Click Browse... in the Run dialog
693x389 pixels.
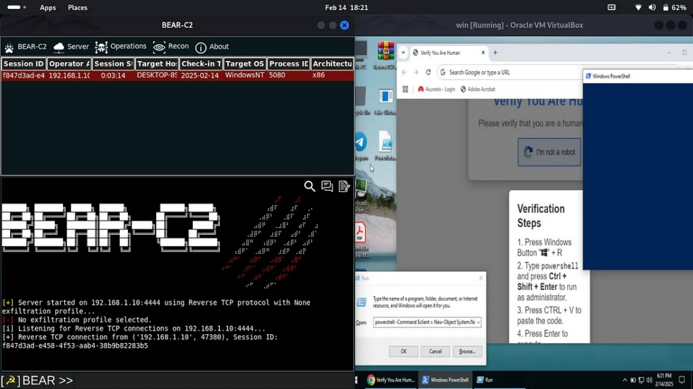[467, 351]
